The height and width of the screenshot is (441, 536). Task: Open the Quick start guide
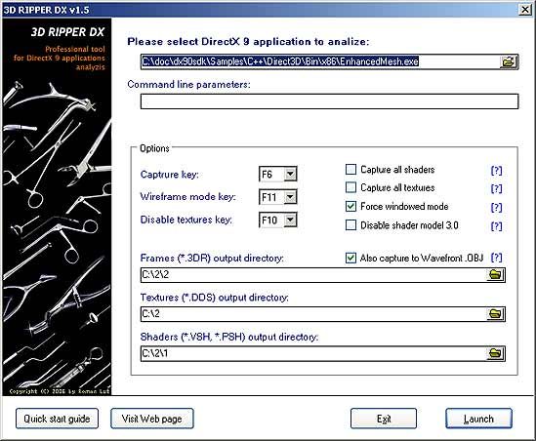[x=57, y=419]
